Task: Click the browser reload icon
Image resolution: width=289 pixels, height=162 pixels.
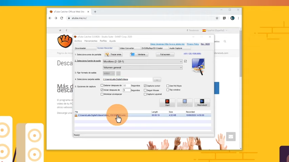Action: point(62,18)
